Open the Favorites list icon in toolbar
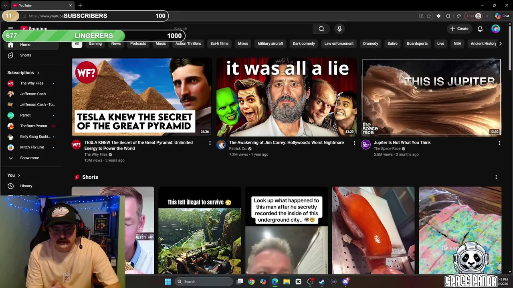Screen dimensions: 513x288 point(459,16)
